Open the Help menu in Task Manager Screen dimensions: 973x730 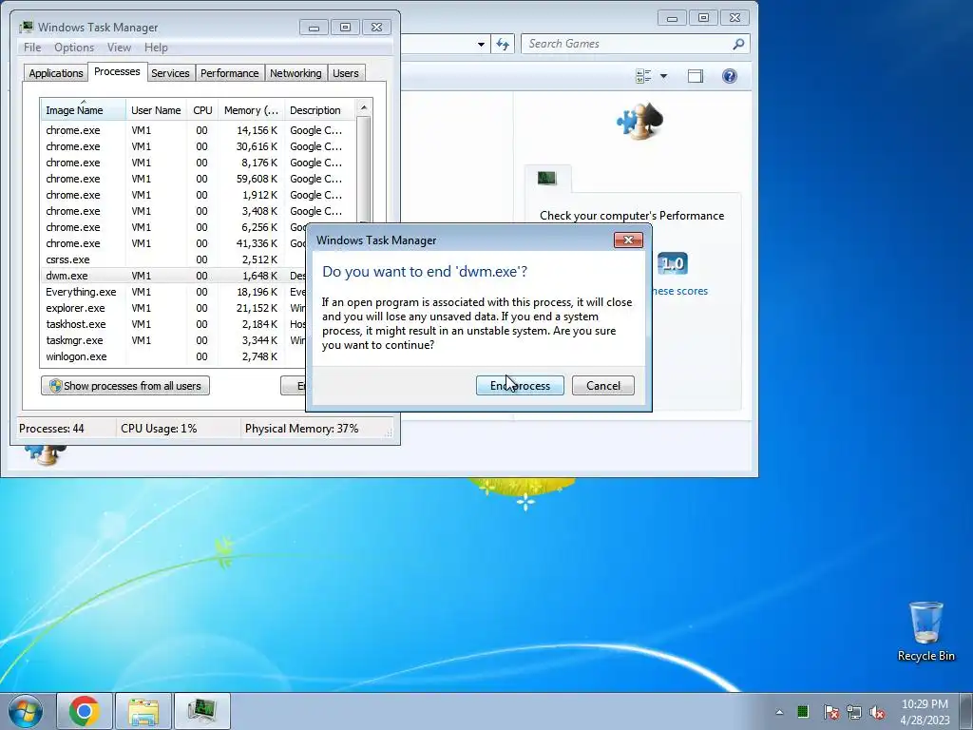pos(156,48)
